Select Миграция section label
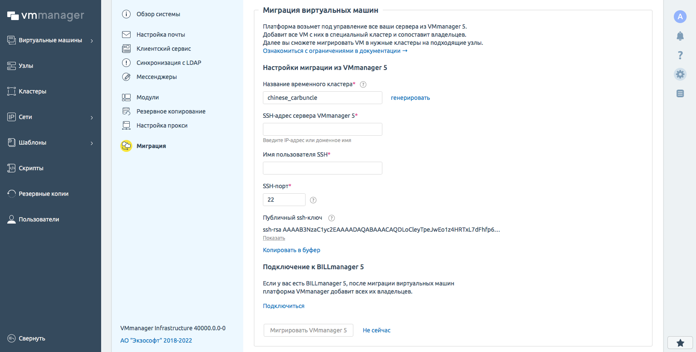Viewport: 696px width, 352px height. pyautogui.click(x=151, y=146)
